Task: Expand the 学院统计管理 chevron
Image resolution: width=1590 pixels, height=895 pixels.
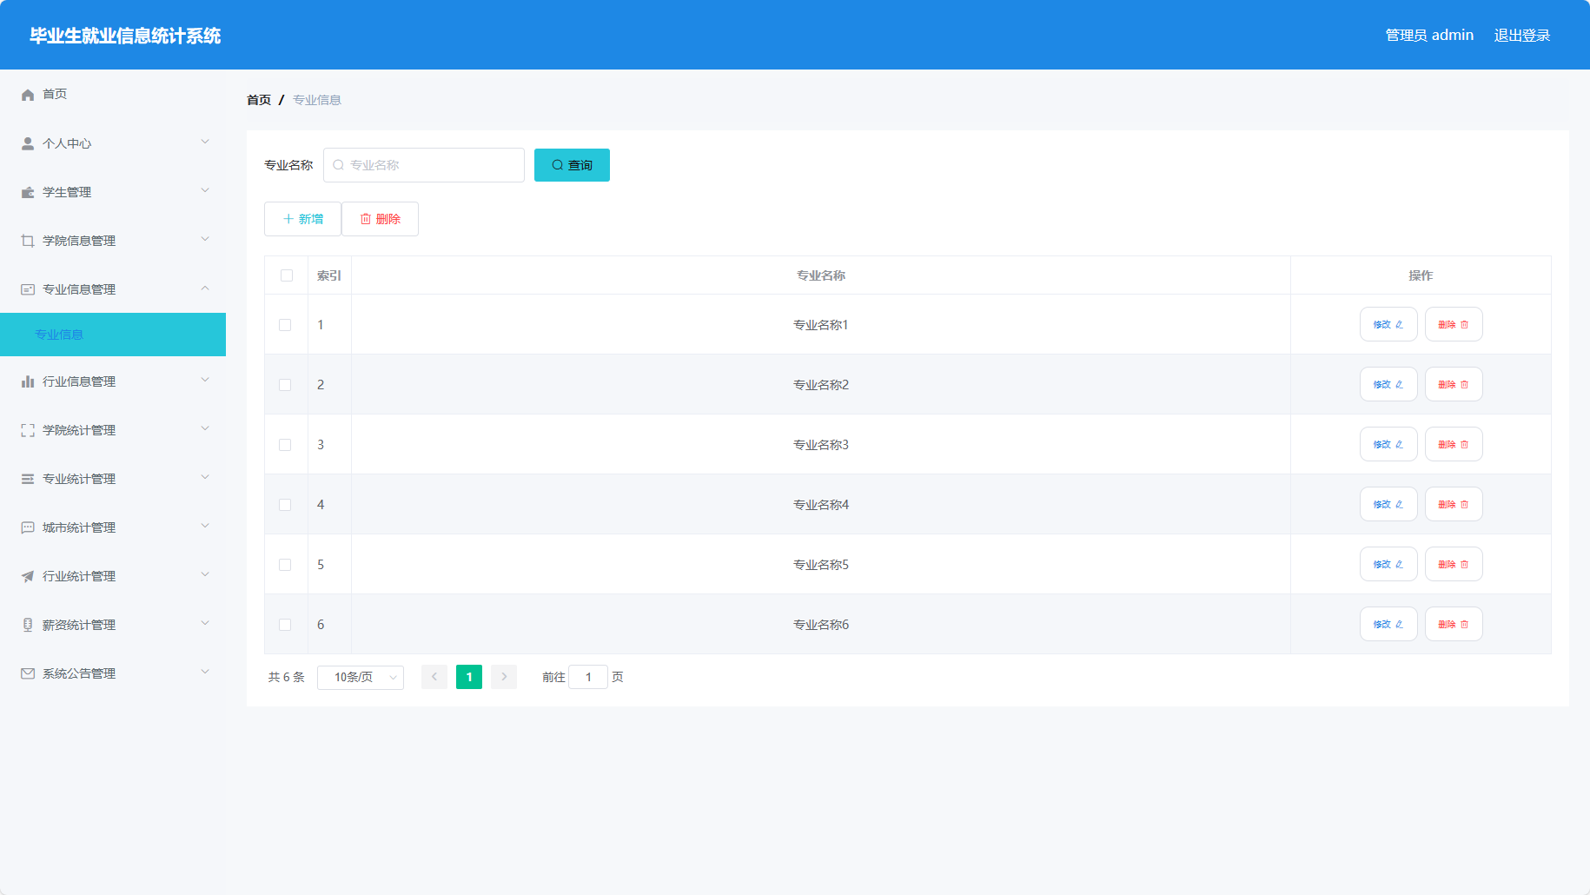Action: point(205,428)
